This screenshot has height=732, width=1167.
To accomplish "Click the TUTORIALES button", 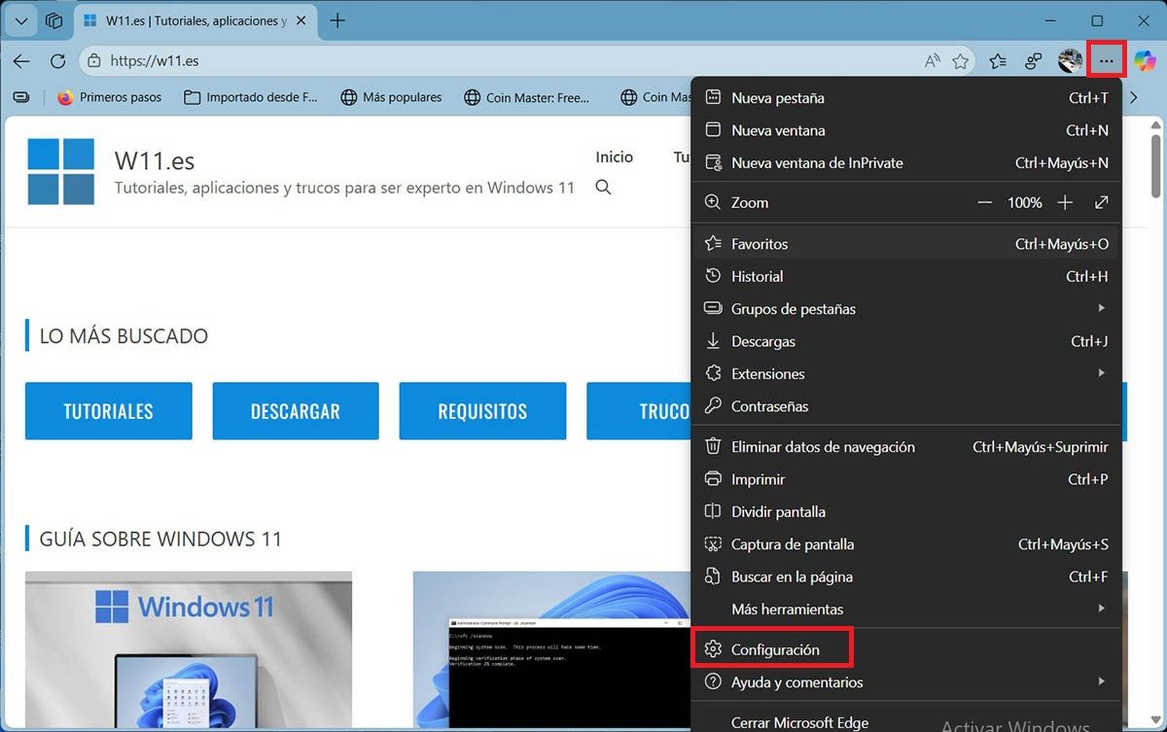I will click(x=108, y=411).
